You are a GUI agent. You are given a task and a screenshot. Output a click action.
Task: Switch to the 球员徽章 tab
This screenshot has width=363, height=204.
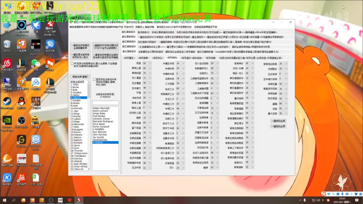click(x=143, y=58)
